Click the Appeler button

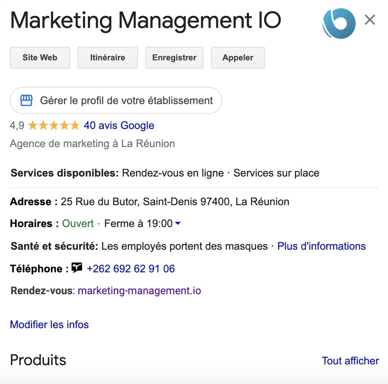(x=238, y=57)
